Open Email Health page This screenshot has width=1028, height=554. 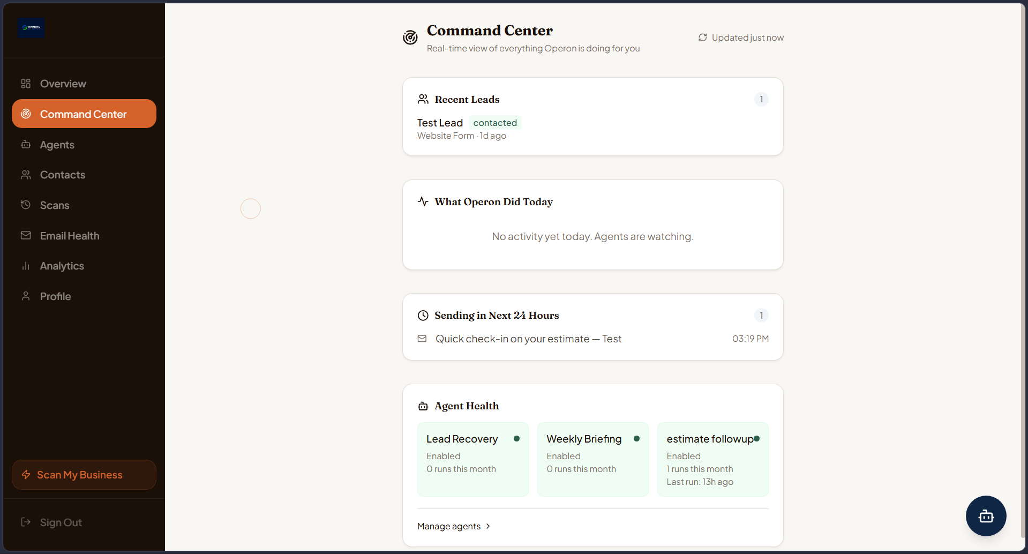[84, 236]
